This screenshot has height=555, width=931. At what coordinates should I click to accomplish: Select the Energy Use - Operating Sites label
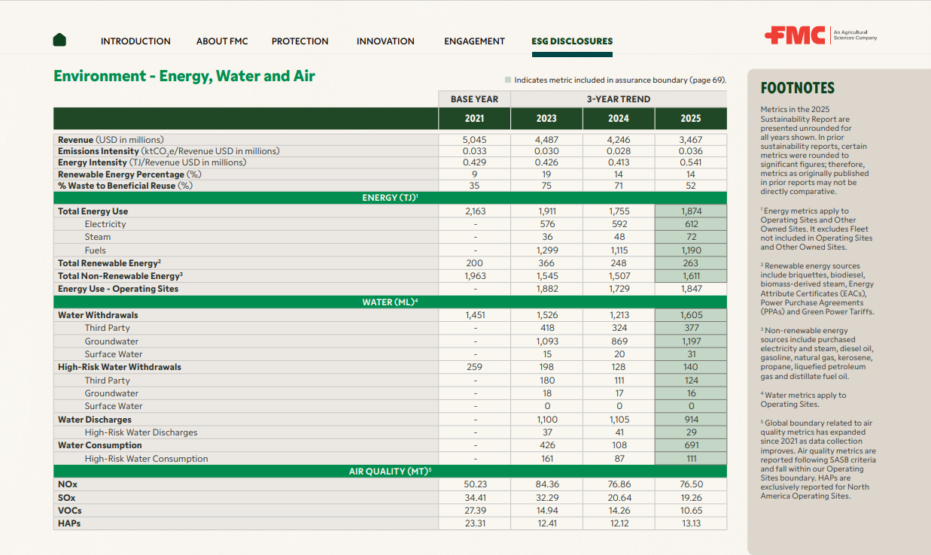click(x=118, y=289)
